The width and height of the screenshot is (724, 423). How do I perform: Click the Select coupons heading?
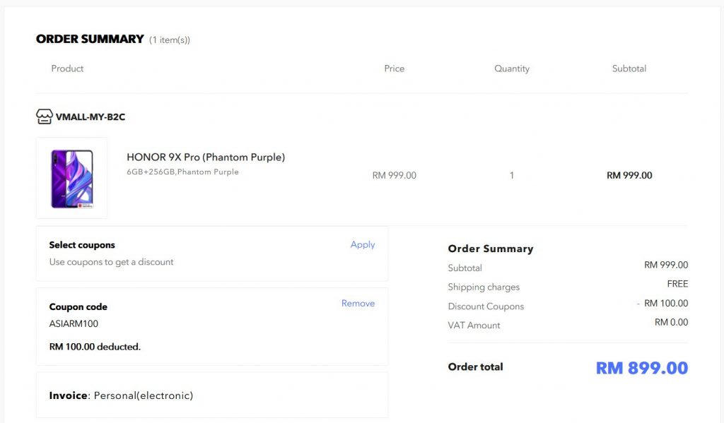pos(82,245)
